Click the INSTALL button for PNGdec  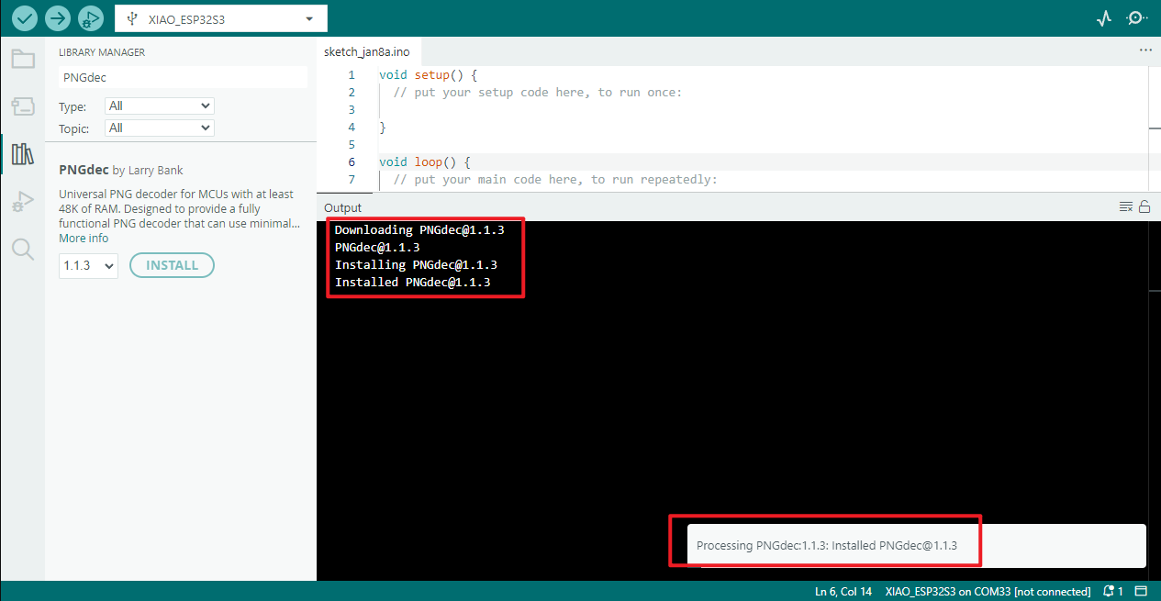pos(172,265)
